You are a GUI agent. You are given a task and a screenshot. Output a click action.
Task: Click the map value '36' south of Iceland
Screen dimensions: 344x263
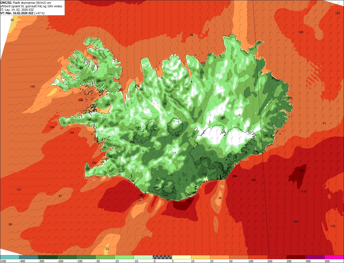[220, 198]
